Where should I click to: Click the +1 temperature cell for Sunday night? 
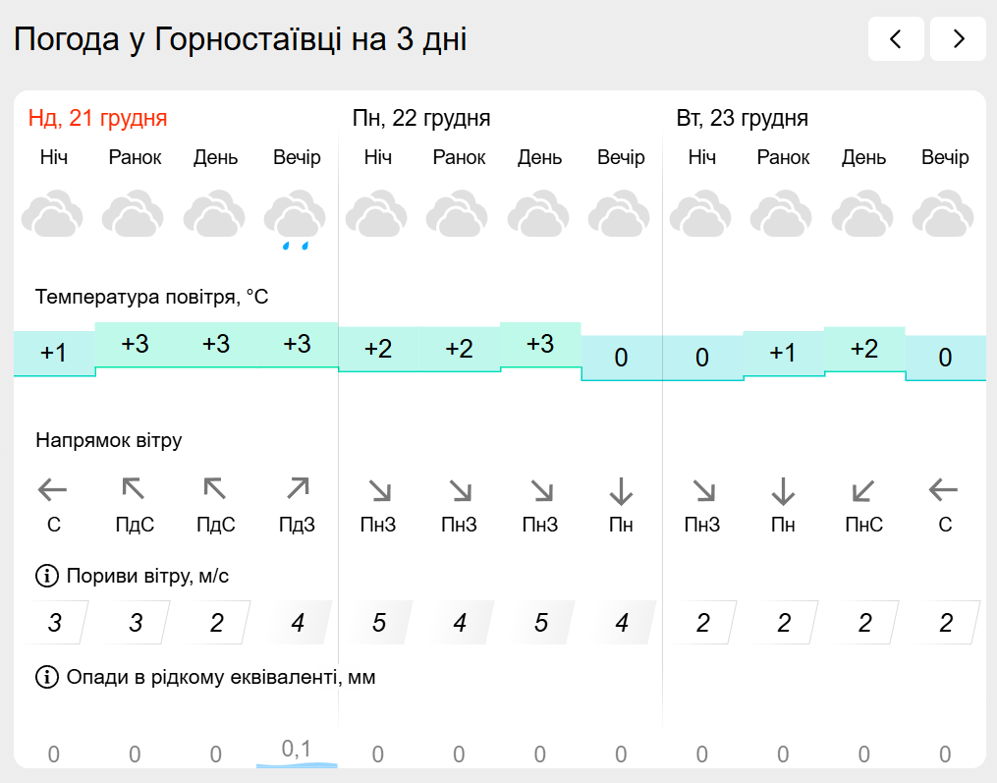54,353
